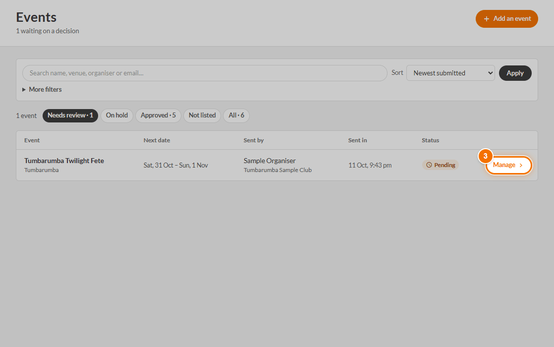Click the sent time 11 Oct, 9:43 pm

[370, 165]
